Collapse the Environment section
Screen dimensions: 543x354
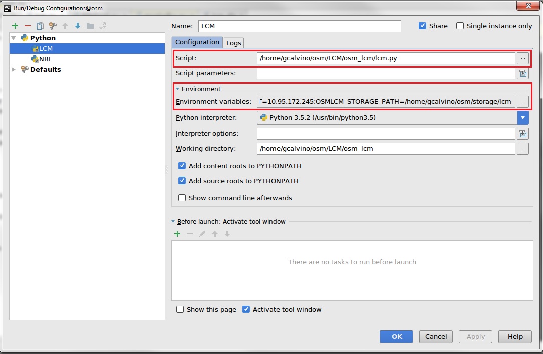tap(177, 89)
